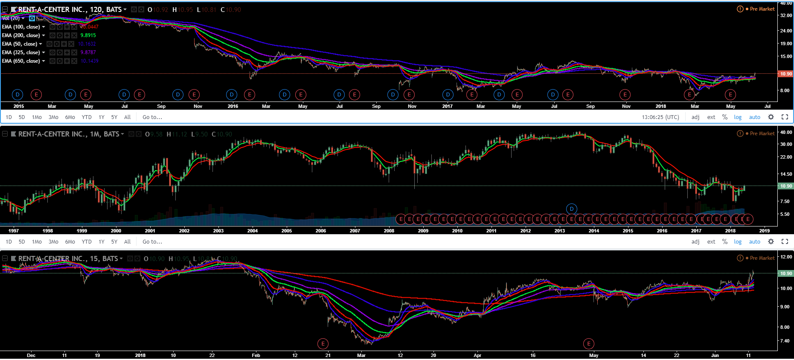Toggle log scale on the top chart
Viewport: 794px width, 360px height.
click(738, 117)
